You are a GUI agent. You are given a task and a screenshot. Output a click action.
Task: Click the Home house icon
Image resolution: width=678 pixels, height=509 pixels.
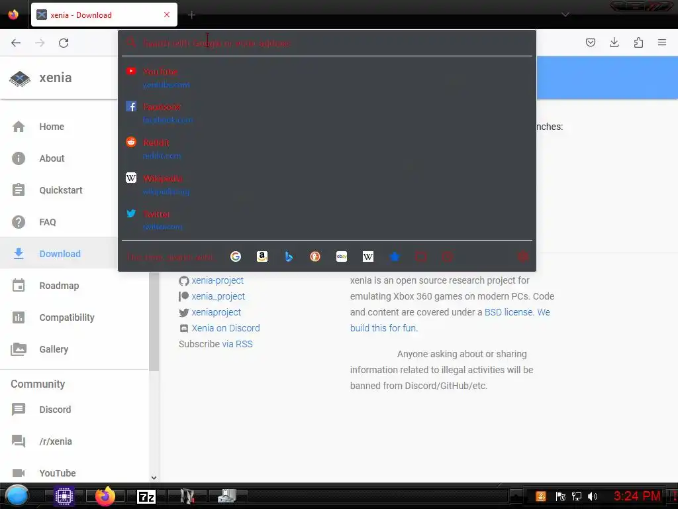click(x=19, y=127)
